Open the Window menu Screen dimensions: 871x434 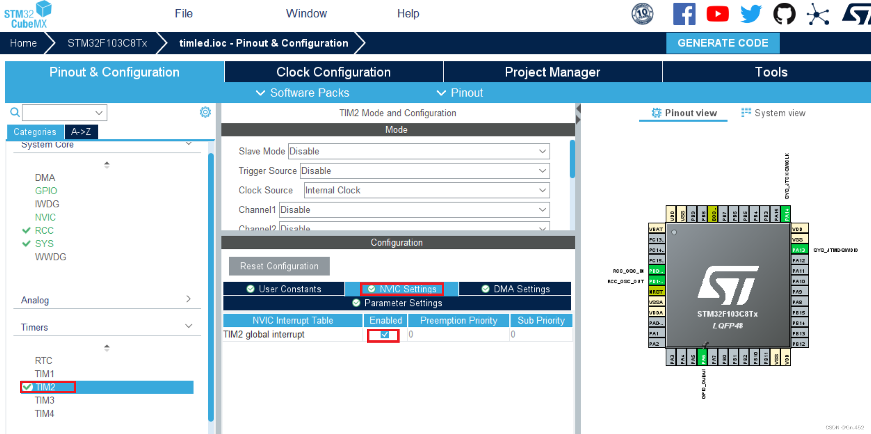coord(306,13)
